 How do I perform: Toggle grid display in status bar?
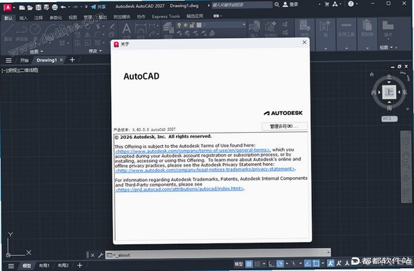click(248, 264)
